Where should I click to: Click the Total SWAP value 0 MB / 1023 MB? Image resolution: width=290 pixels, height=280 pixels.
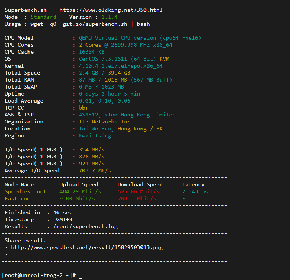pos(101,87)
